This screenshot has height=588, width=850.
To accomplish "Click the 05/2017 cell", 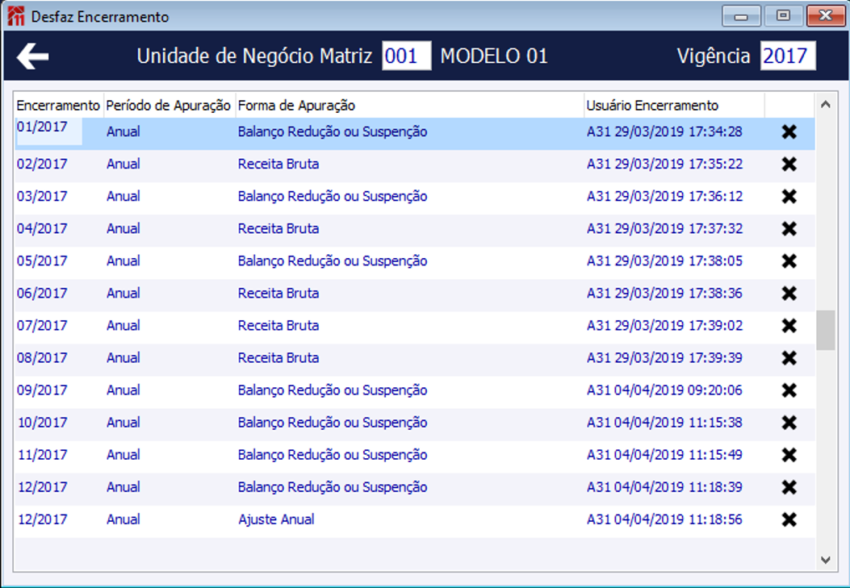I will [42, 261].
